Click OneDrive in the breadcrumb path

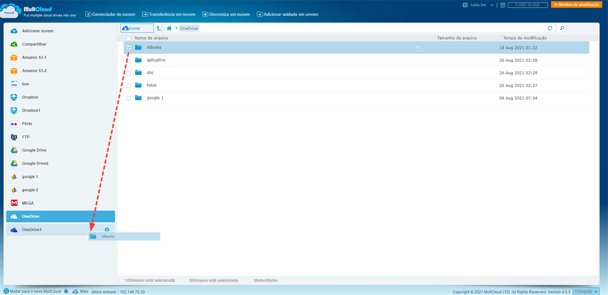pyautogui.click(x=189, y=28)
